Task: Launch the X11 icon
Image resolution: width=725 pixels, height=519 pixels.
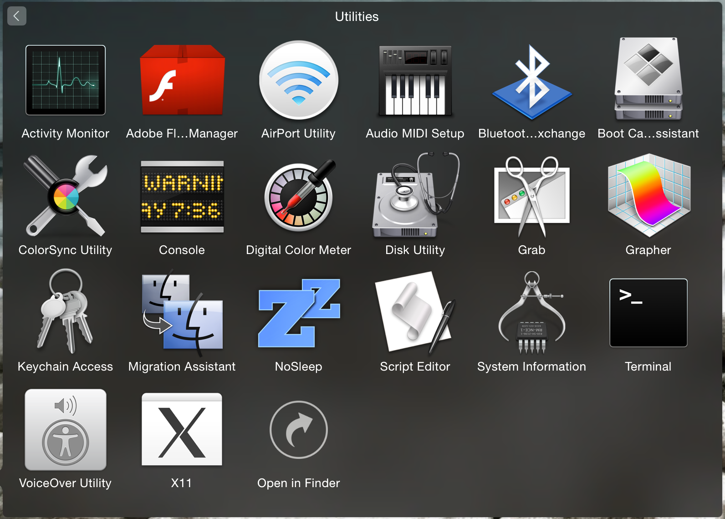Action: (x=182, y=429)
